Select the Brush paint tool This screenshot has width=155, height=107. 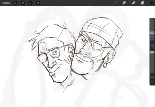(115, 3)
